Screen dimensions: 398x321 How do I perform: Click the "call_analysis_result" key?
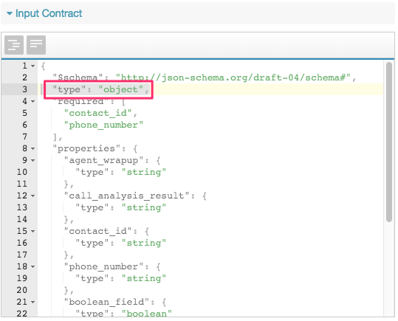click(127, 196)
